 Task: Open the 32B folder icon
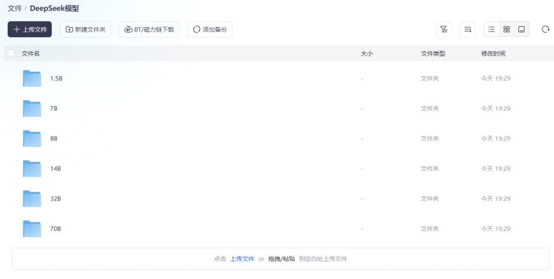[x=32, y=199]
